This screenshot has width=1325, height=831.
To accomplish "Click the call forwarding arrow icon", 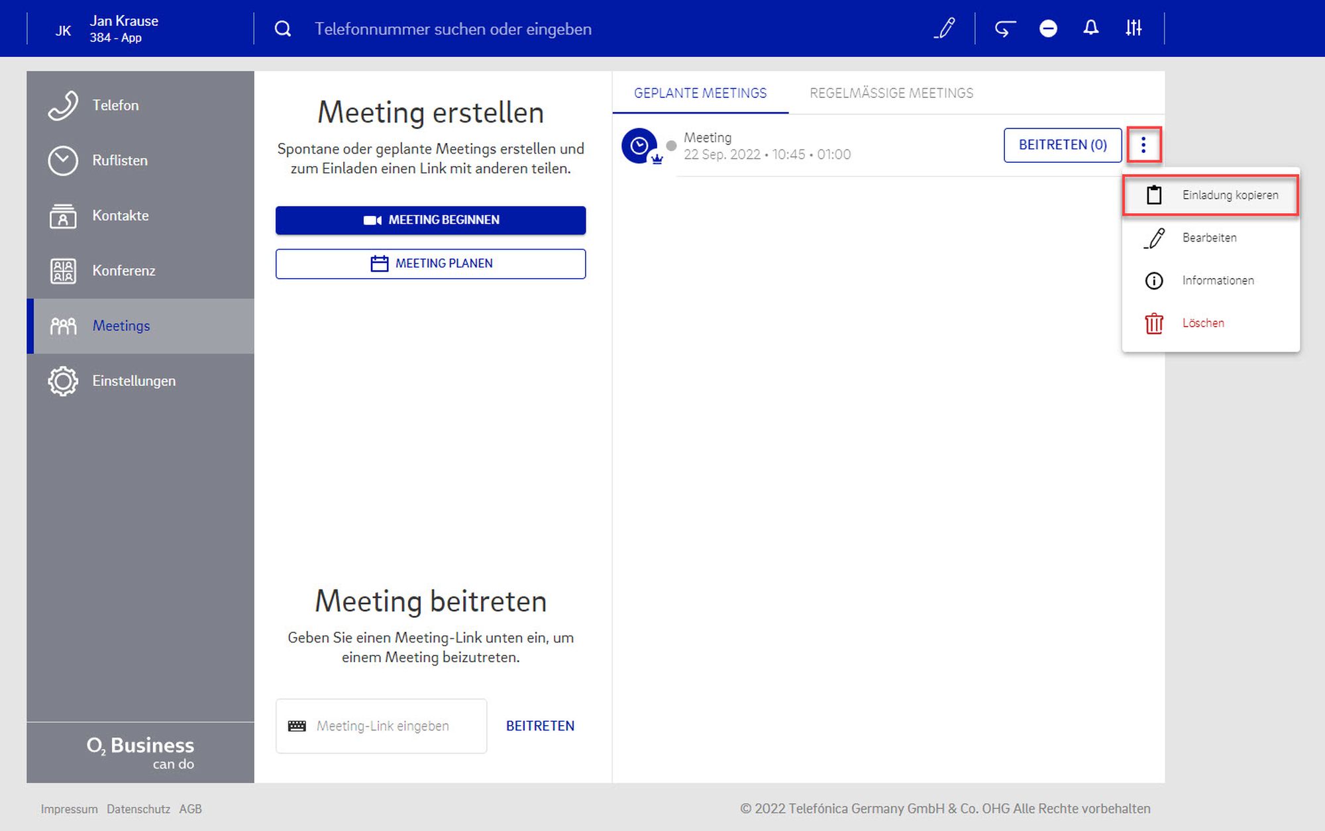I will pos(1005,28).
